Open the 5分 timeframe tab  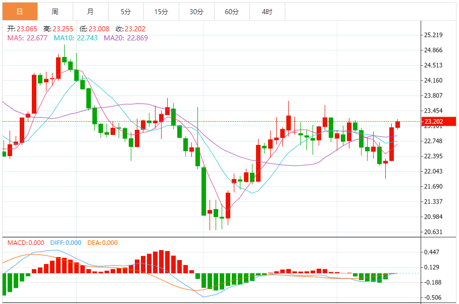pyautogui.click(x=126, y=12)
